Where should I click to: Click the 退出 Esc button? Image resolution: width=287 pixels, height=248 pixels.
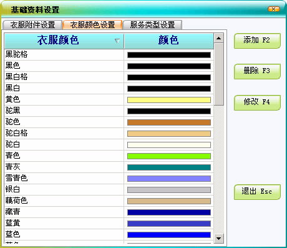pos(257,192)
